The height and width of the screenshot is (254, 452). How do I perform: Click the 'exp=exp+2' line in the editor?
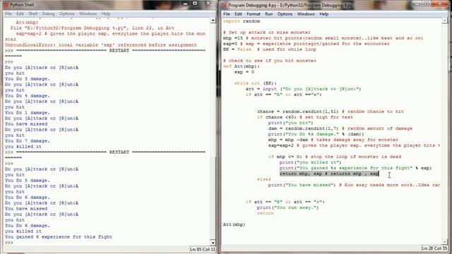[x=354, y=145]
